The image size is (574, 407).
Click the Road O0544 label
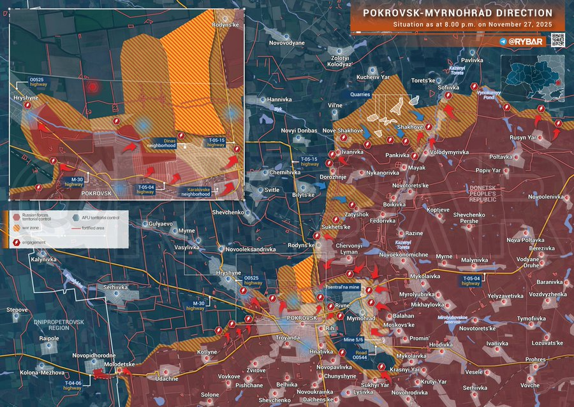point(360,355)
